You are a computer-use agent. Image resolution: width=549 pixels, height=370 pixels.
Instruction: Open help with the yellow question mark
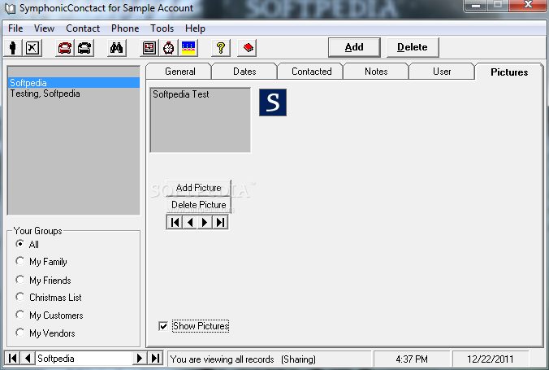221,48
